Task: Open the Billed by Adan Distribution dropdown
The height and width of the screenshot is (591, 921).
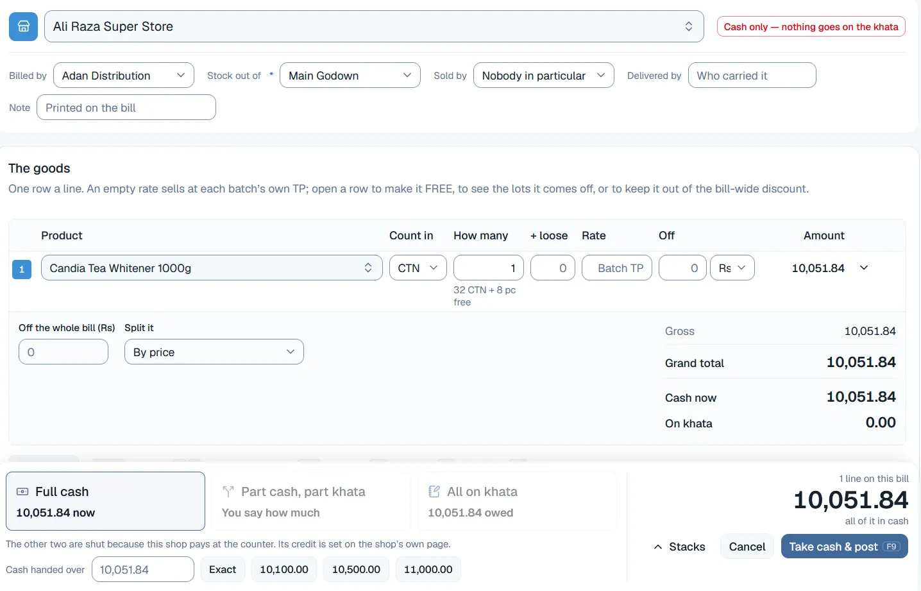Action: (124, 75)
